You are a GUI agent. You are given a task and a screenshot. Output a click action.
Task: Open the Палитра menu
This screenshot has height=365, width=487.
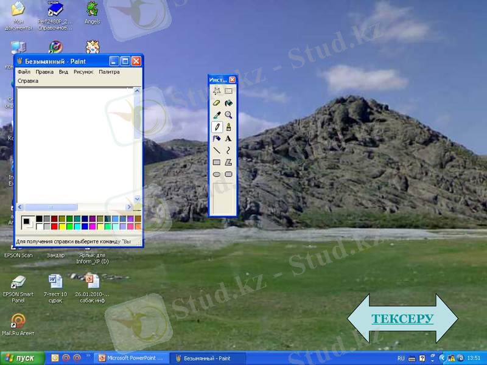click(110, 72)
